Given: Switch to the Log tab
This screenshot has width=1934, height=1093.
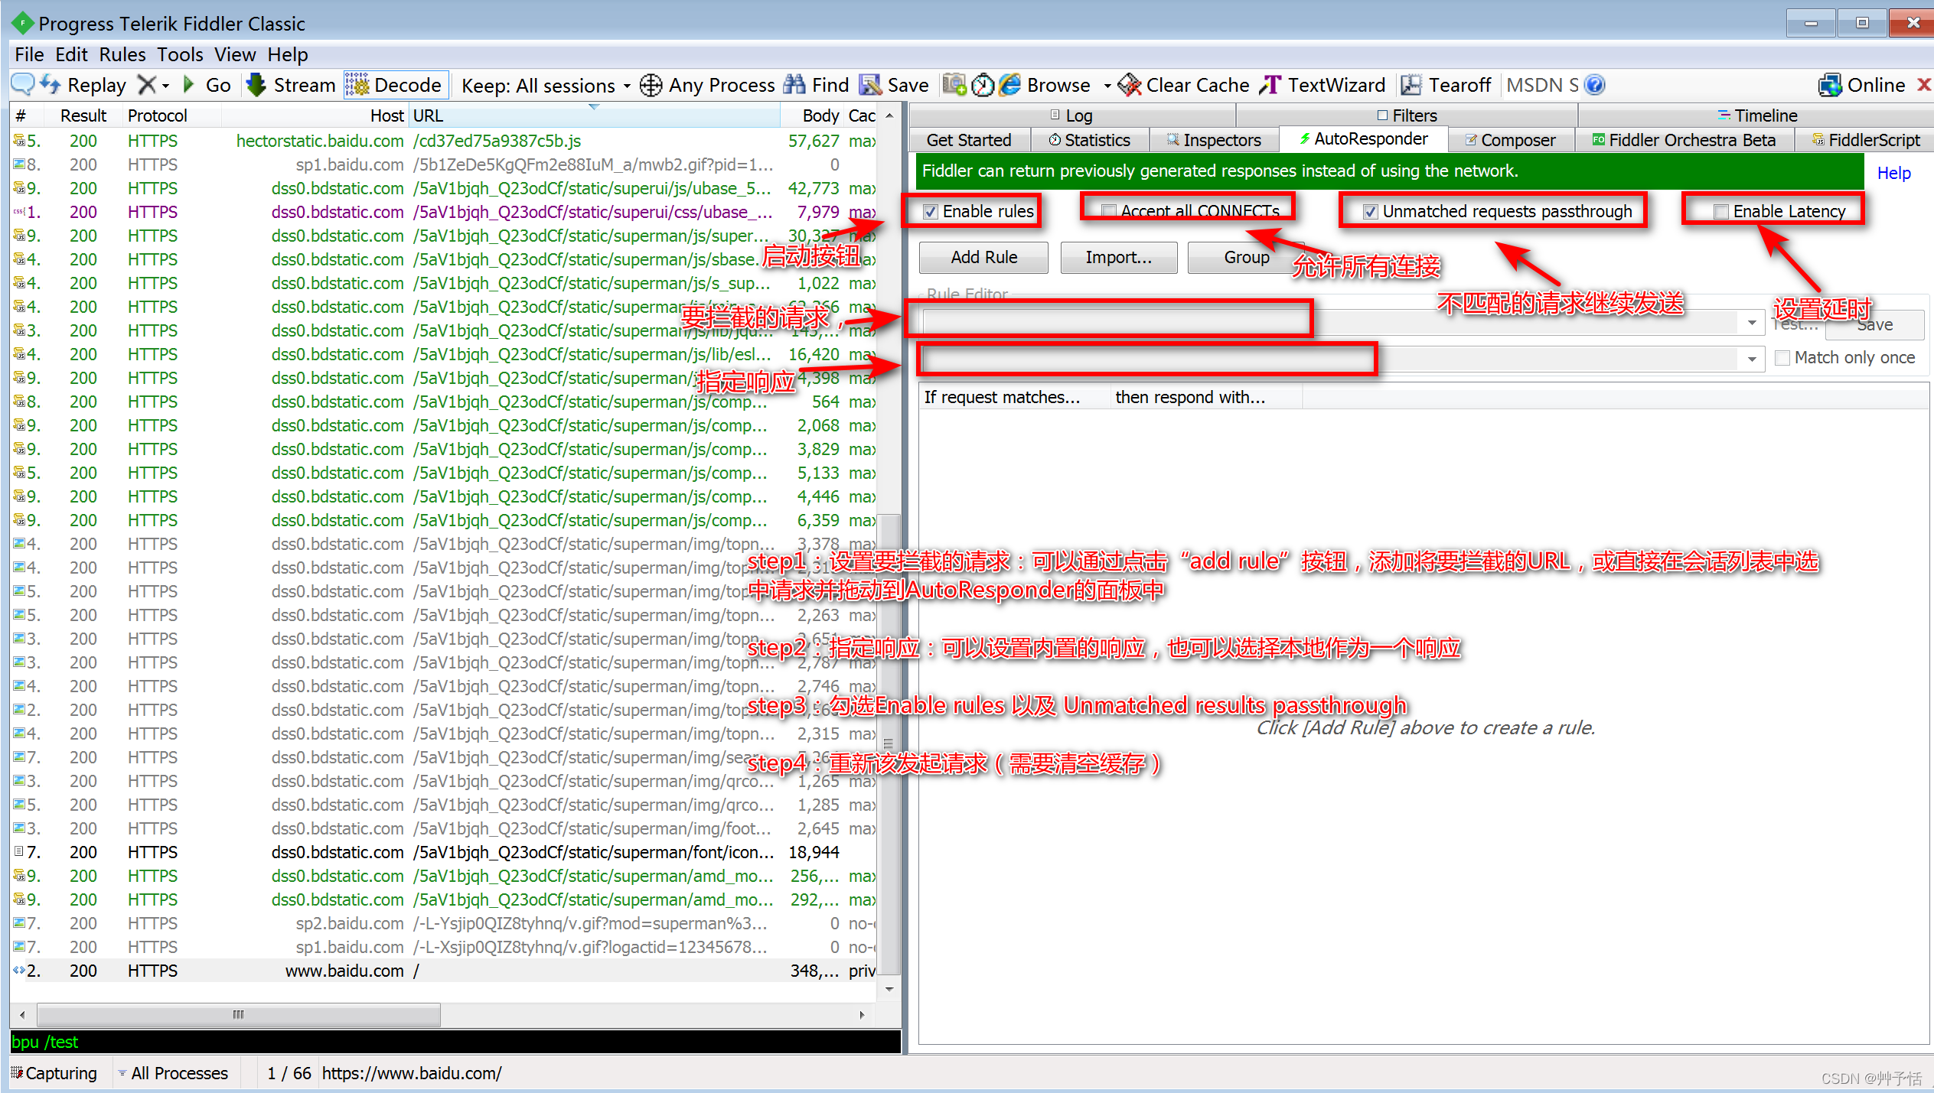Looking at the screenshot, I should pos(1071,115).
